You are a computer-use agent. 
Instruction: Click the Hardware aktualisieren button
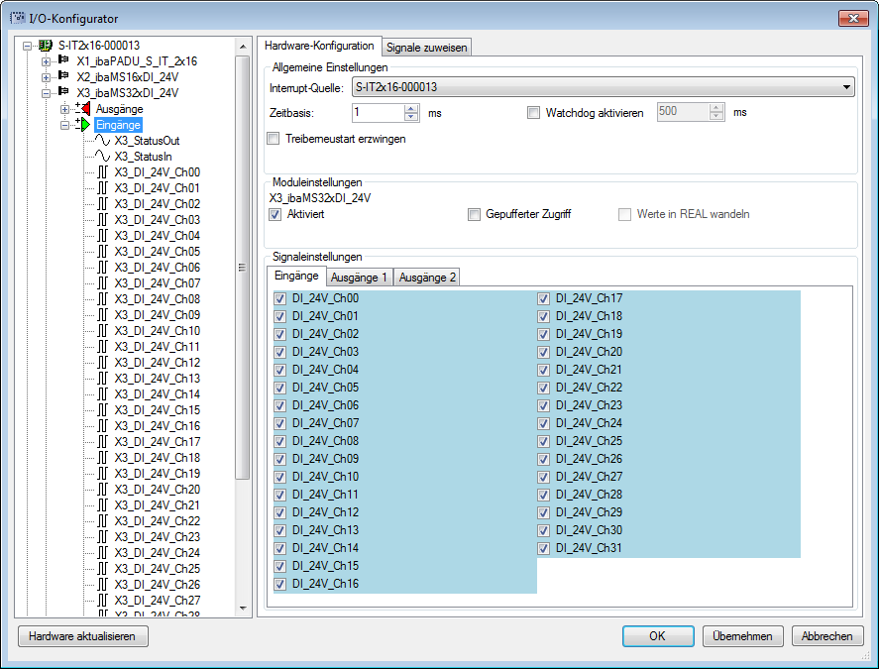82,636
